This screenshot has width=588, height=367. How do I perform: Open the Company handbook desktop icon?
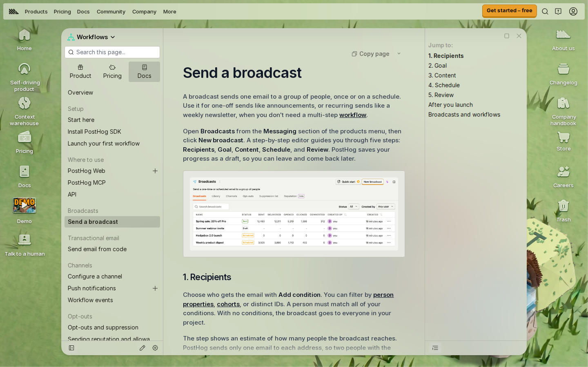pos(563,111)
